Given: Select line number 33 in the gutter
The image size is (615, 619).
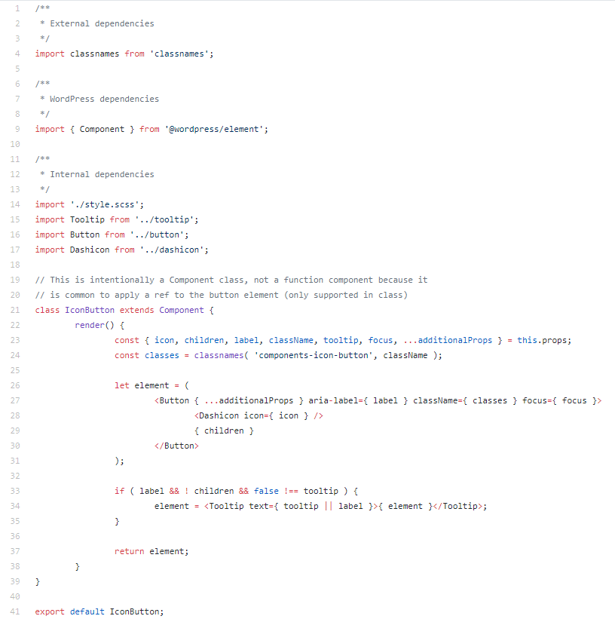Looking at the screenshot, I should tap(15, 491).
